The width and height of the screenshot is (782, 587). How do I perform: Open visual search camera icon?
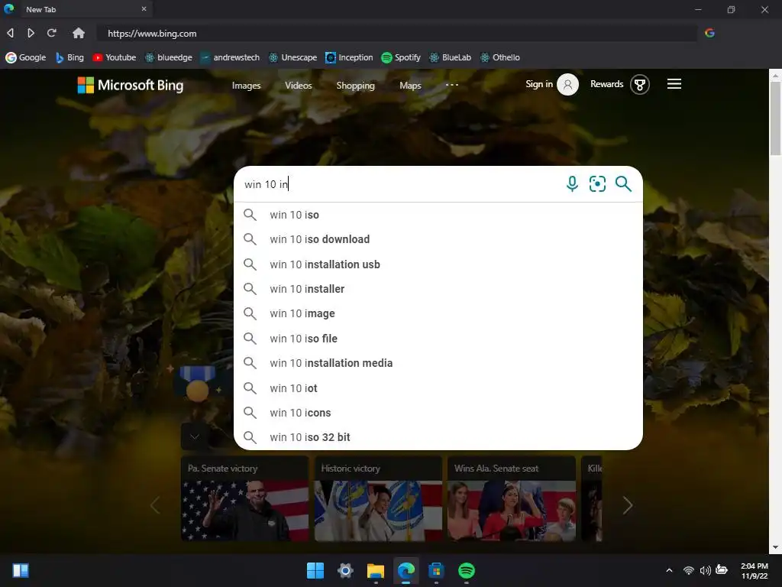[597, 183]
